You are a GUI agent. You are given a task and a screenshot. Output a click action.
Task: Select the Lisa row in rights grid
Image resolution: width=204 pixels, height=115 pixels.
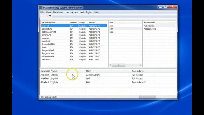[108, 82]
